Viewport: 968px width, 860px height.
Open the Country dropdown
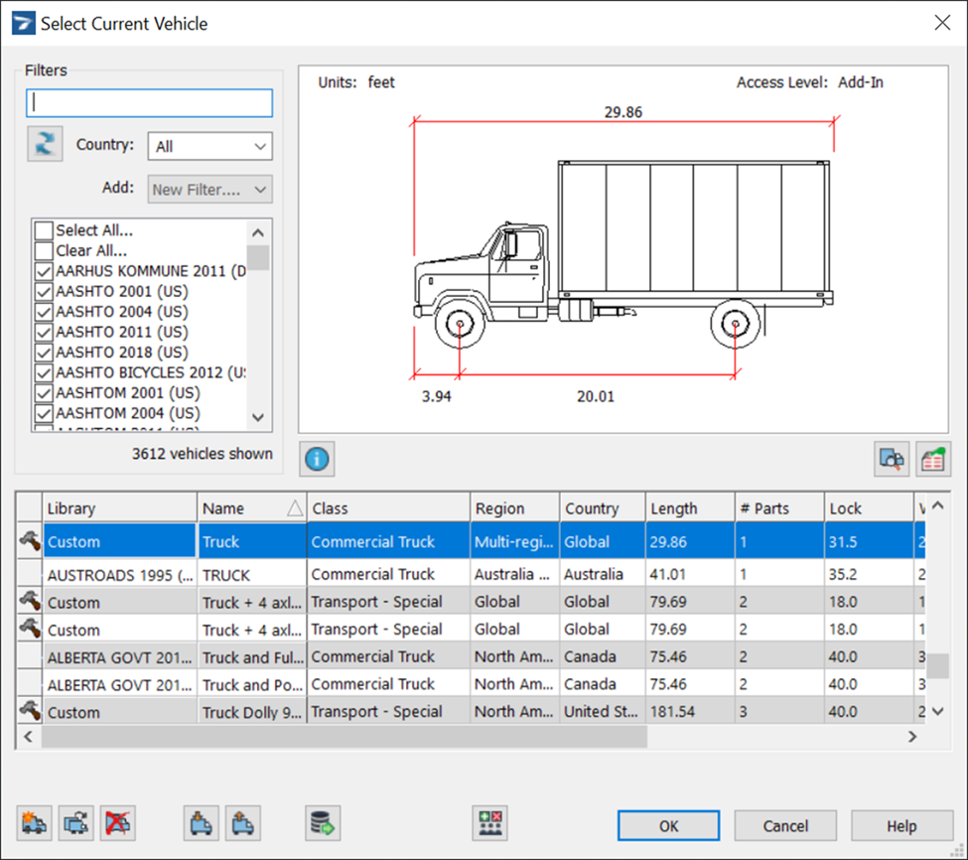[209, 146]
